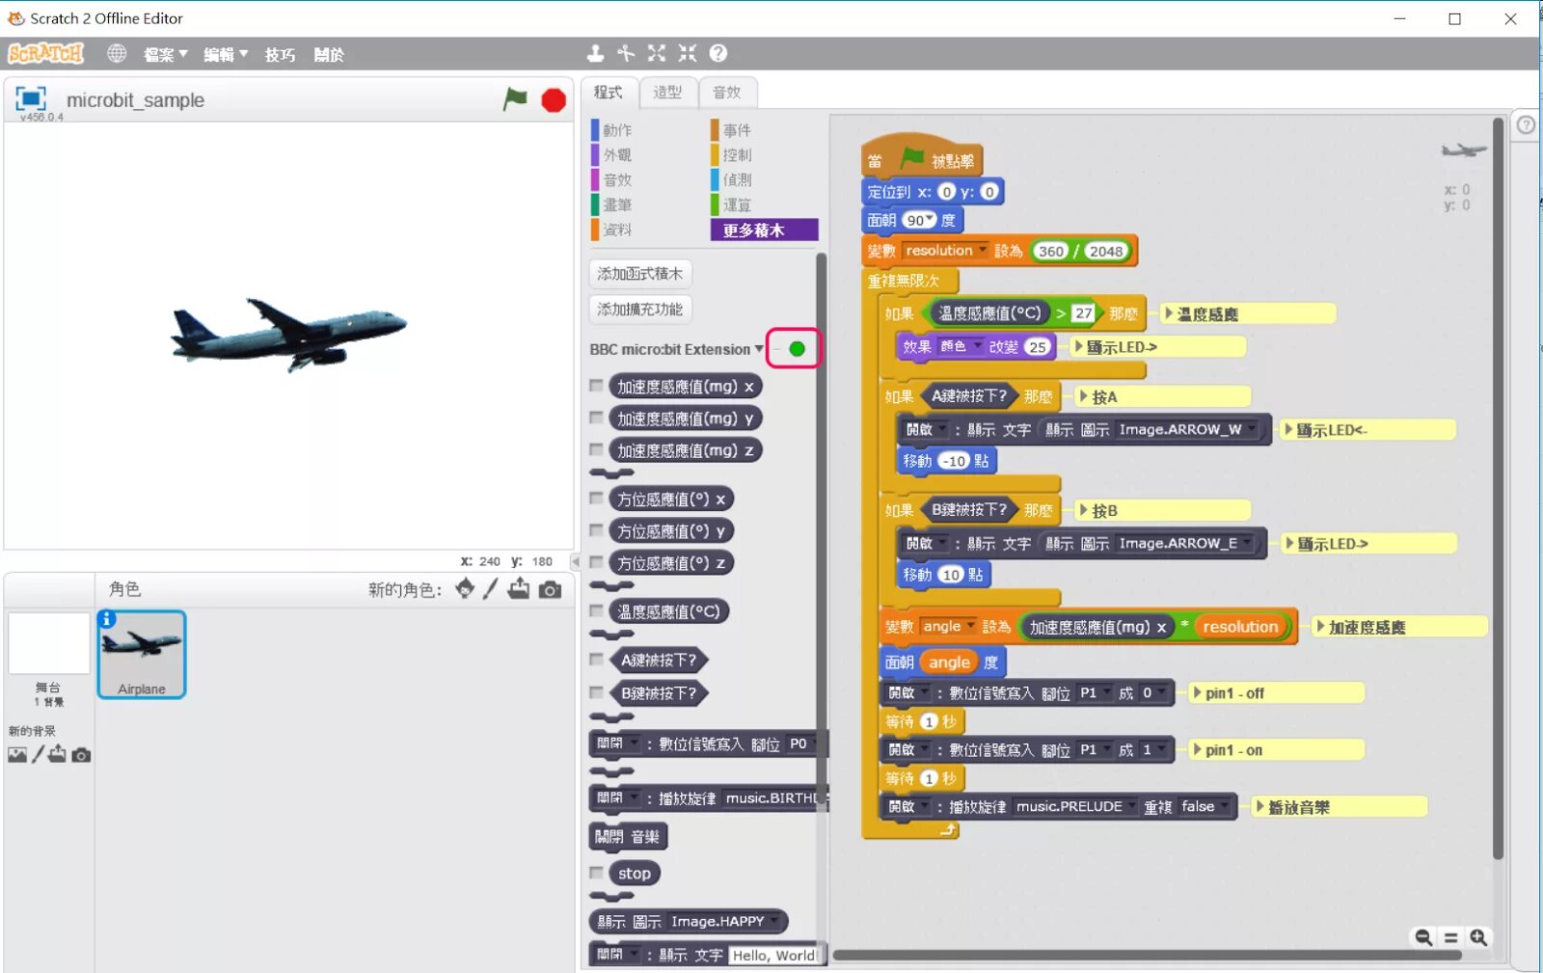This screenshot has height=973, width=1543.
Task: Stop the project with red stop sign
Action: click(554, 99)
